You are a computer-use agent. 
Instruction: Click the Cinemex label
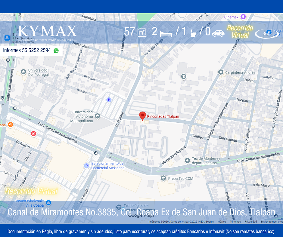point(231,17)
